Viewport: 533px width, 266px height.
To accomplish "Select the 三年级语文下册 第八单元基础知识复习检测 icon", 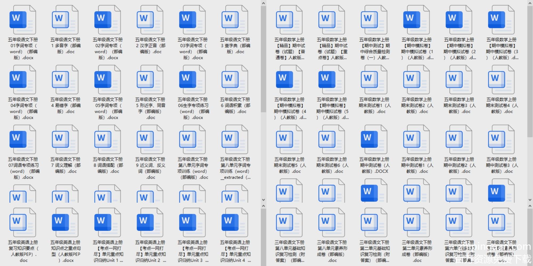I will [289, 223].
